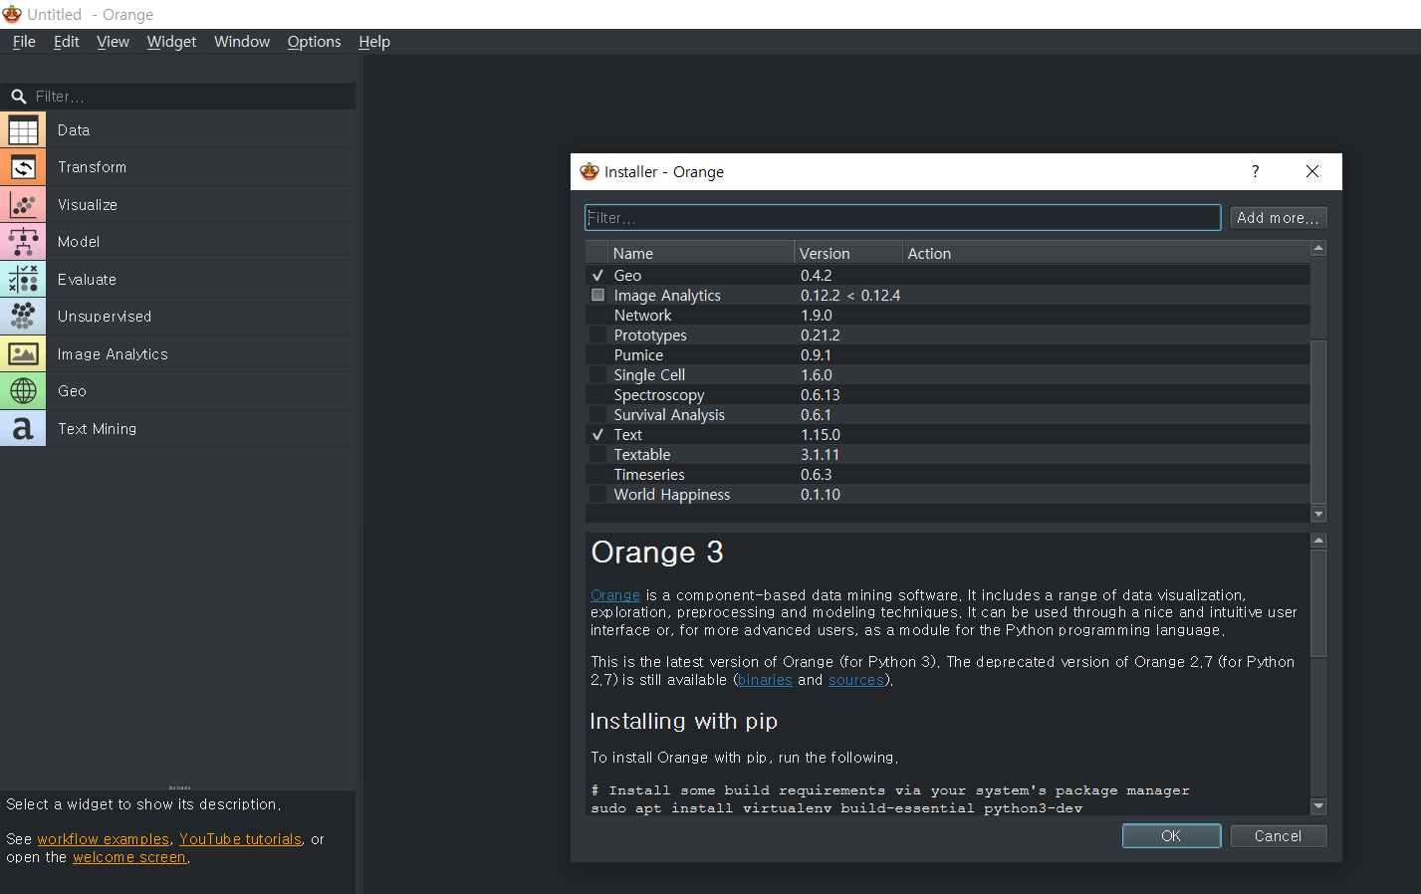1421x894 pixels.
Task: Open the Help menu
Action: [374, 42]
